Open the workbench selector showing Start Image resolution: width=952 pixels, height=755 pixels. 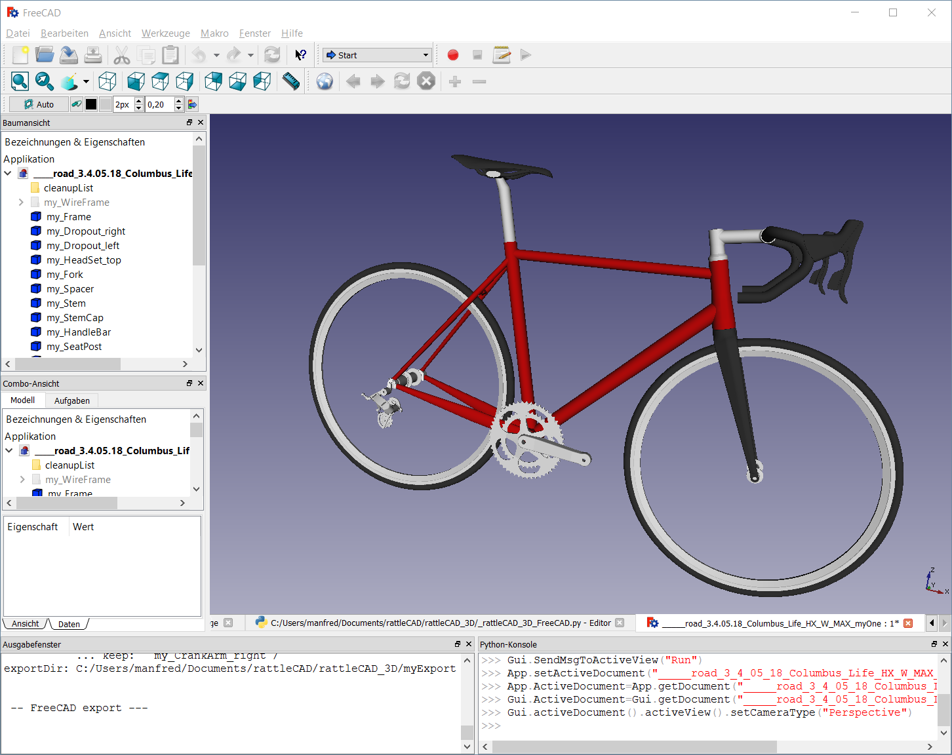[x=377, y=55]
